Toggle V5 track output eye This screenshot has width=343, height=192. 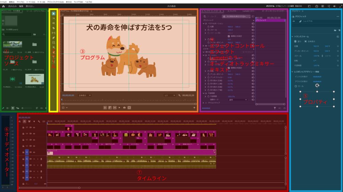click(x=34, y=127)
